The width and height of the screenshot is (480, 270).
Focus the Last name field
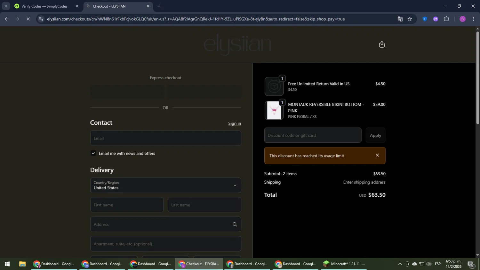click(x=204, y=205)
